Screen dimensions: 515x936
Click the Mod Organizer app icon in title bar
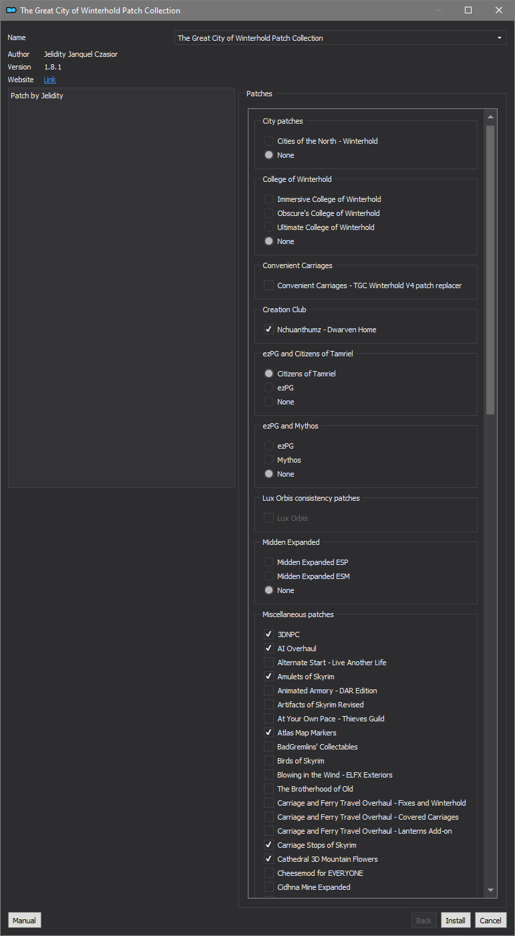[11, 10]
